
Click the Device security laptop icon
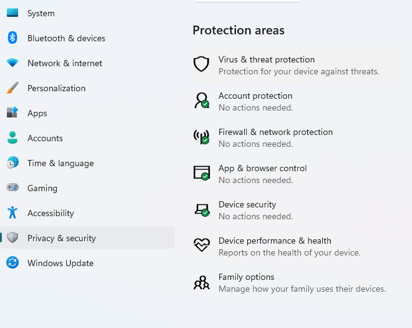coord(201,209)
